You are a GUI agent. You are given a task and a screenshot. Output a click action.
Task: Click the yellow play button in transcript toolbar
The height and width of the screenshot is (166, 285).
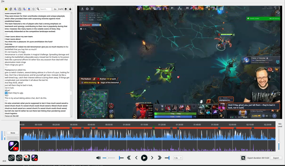[x=6, y=9]
